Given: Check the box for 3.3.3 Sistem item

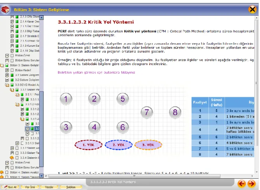Looking at the screenshot, I should click(17, 153).
